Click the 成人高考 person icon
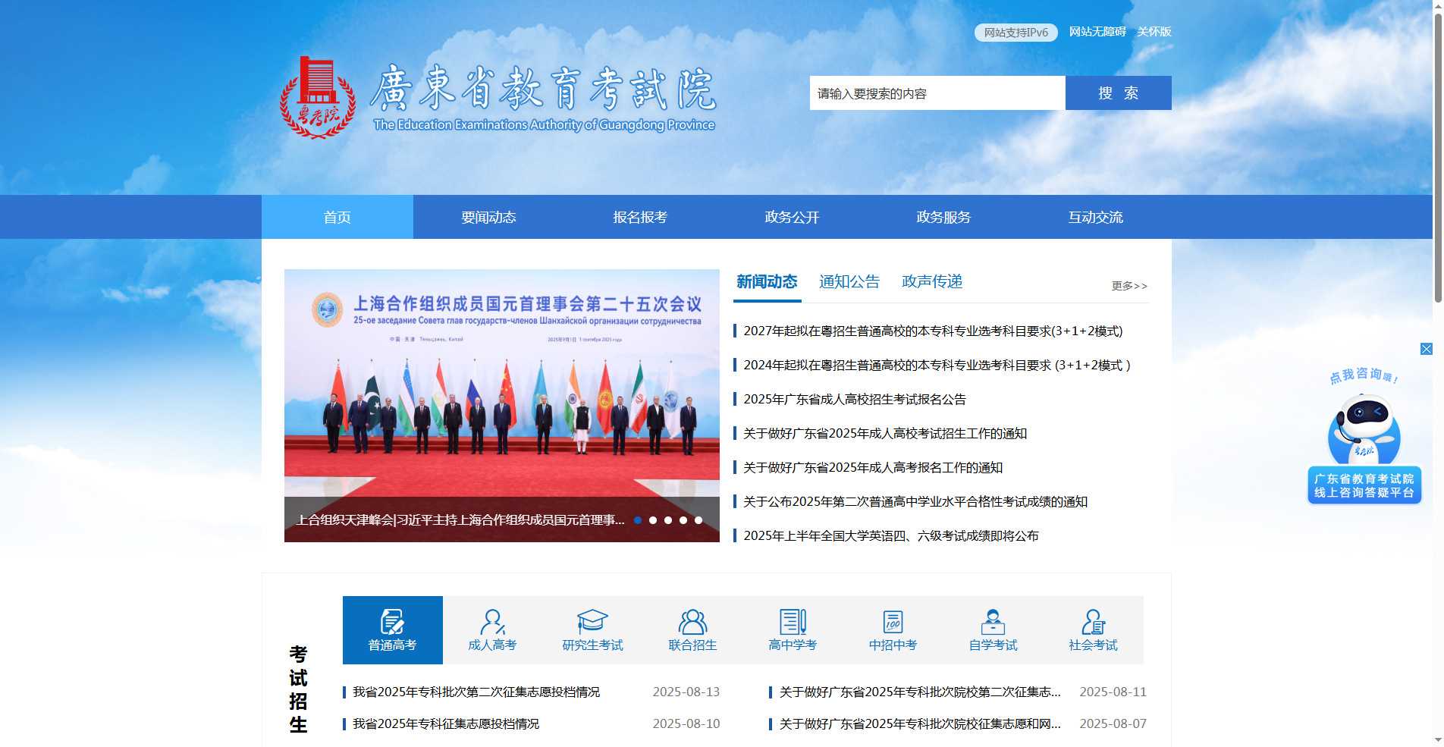The image size is (1444, 747). (491, 622)
